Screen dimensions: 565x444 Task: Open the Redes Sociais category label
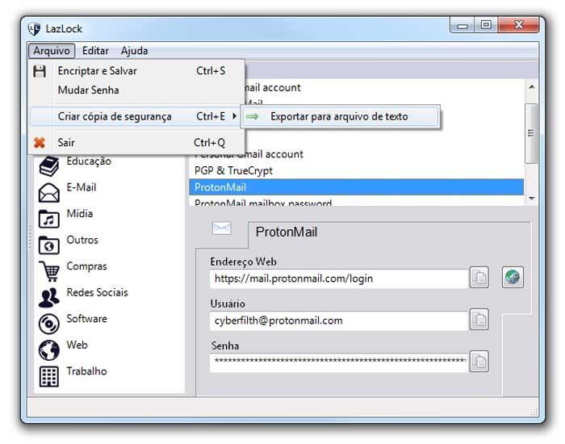(98, 292)
